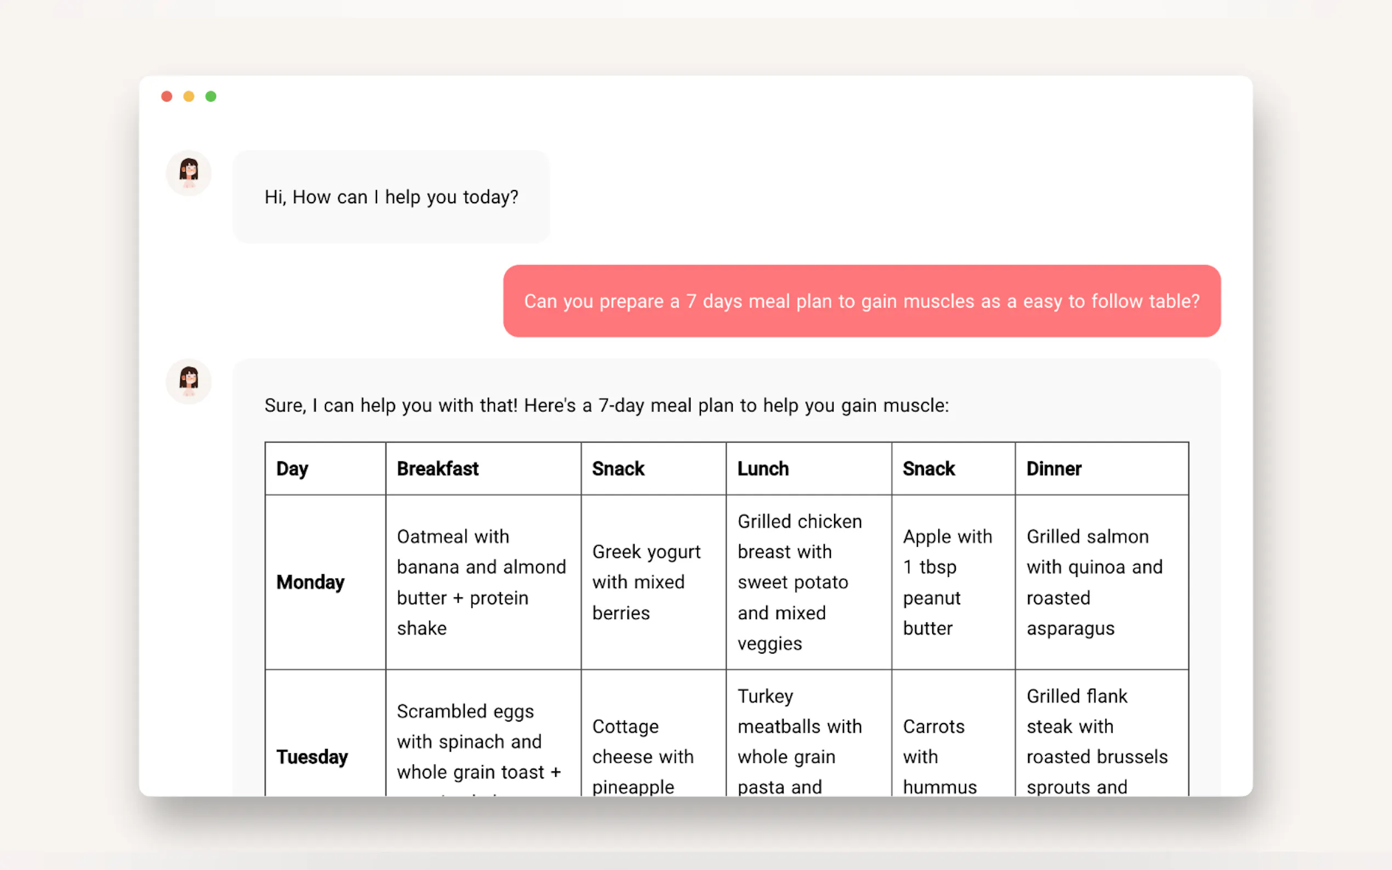Click the Grilled salmon with quinoa dinner cell
This screenshot has width=1392, height=870.
tap(1094, 582)
